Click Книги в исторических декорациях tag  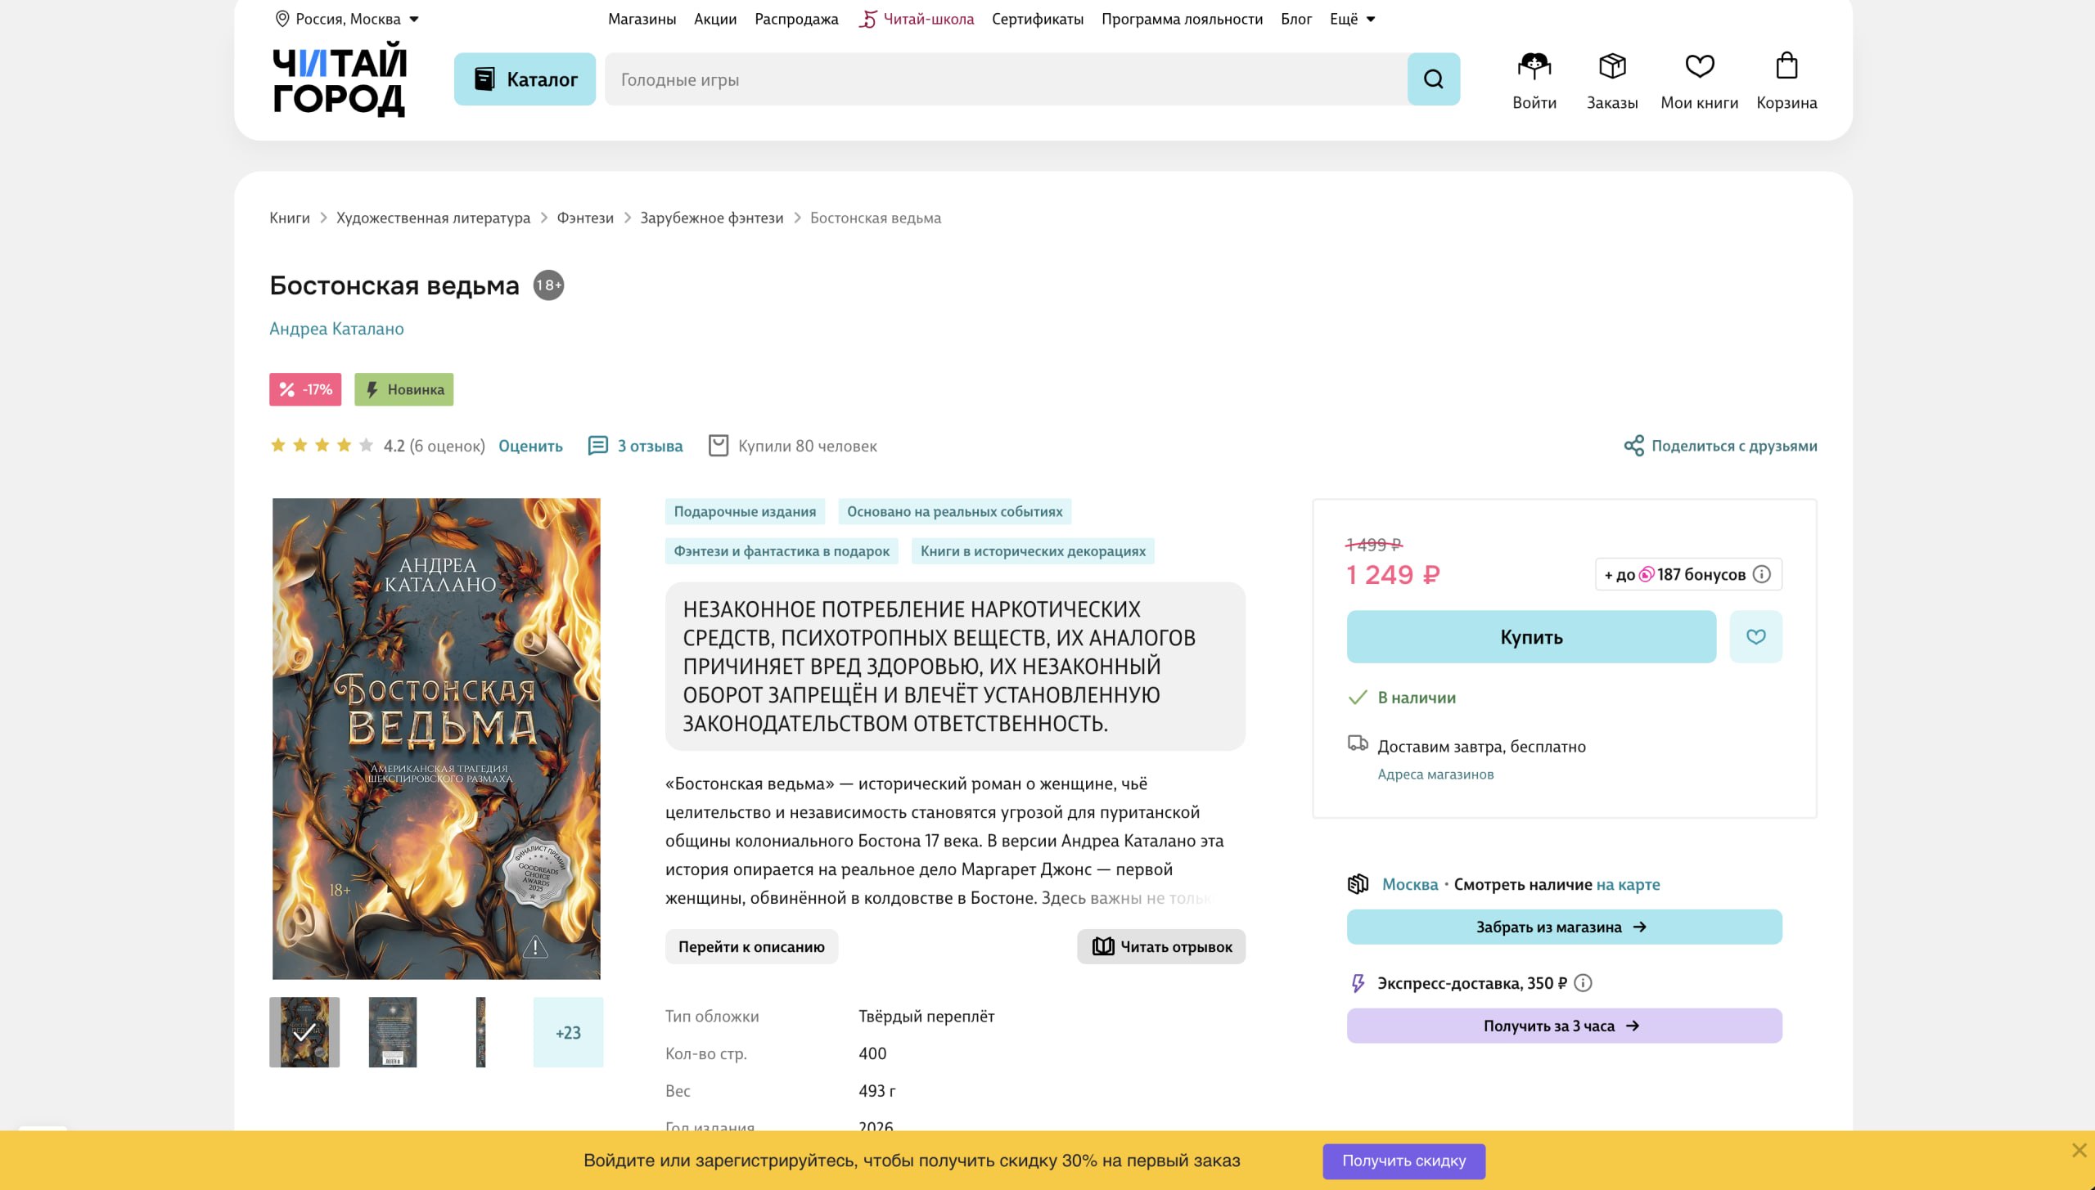tap(1033, 551)
